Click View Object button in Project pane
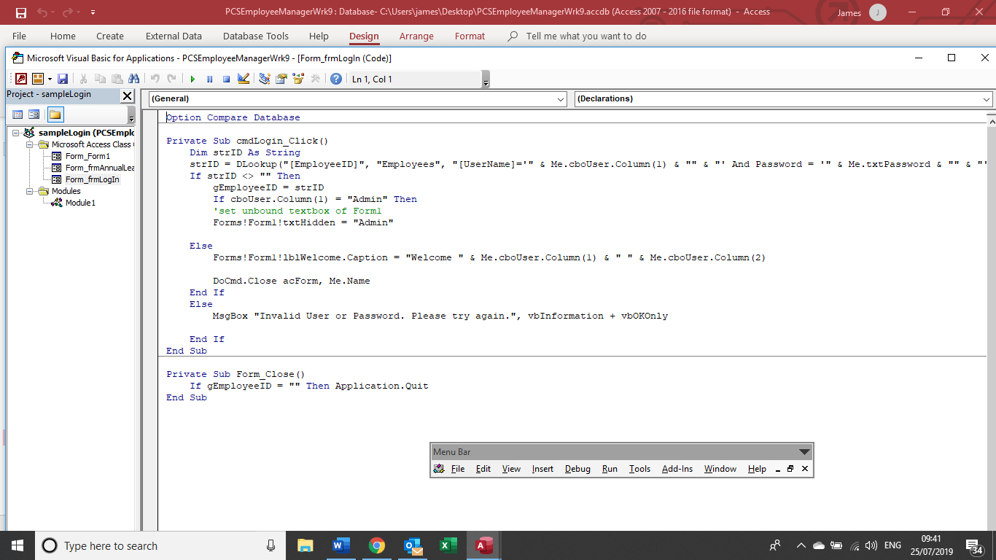Screen dimensions: 996x560 point(34,114)
